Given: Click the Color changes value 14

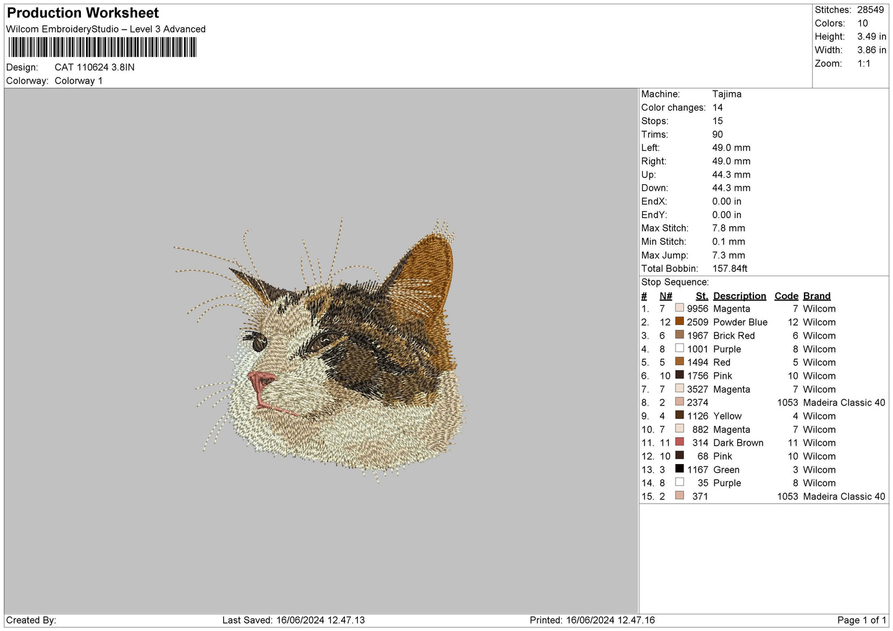Looking at the screenshot, I should (x=717, y=108).
